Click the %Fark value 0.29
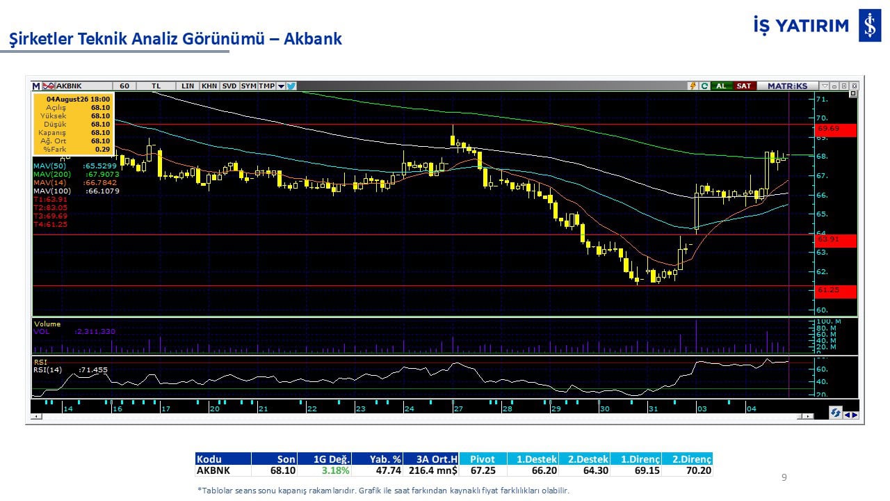 click(x=102, y=149)
